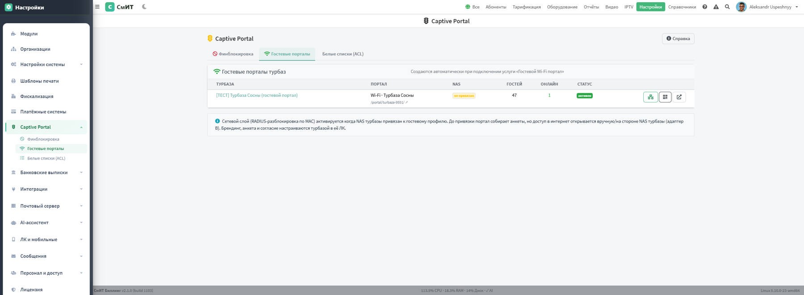
Task: Click the AI-ассистент robot icon
Action: point(13,223)
